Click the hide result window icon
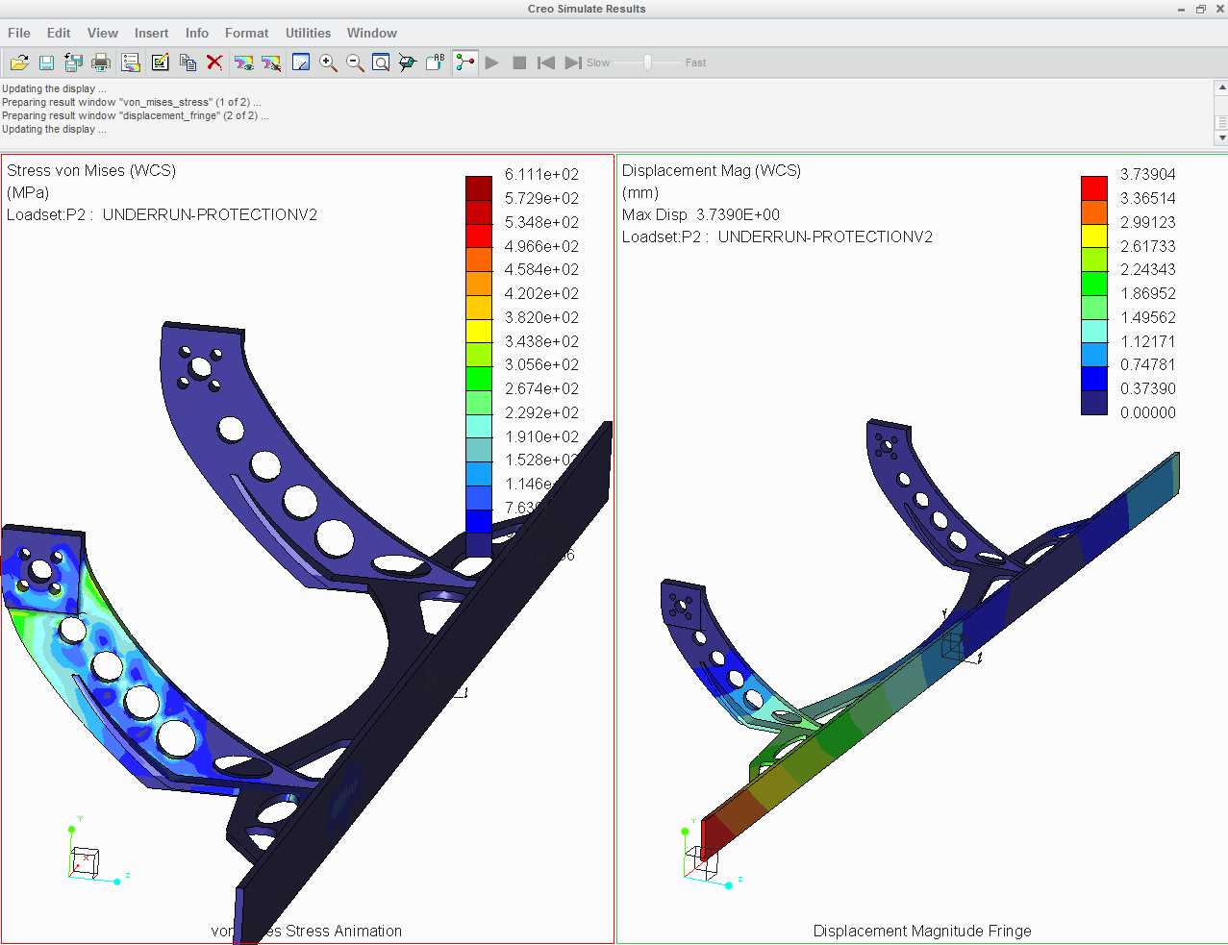This screenshot has width=1228, height=945. click(271, 62)
